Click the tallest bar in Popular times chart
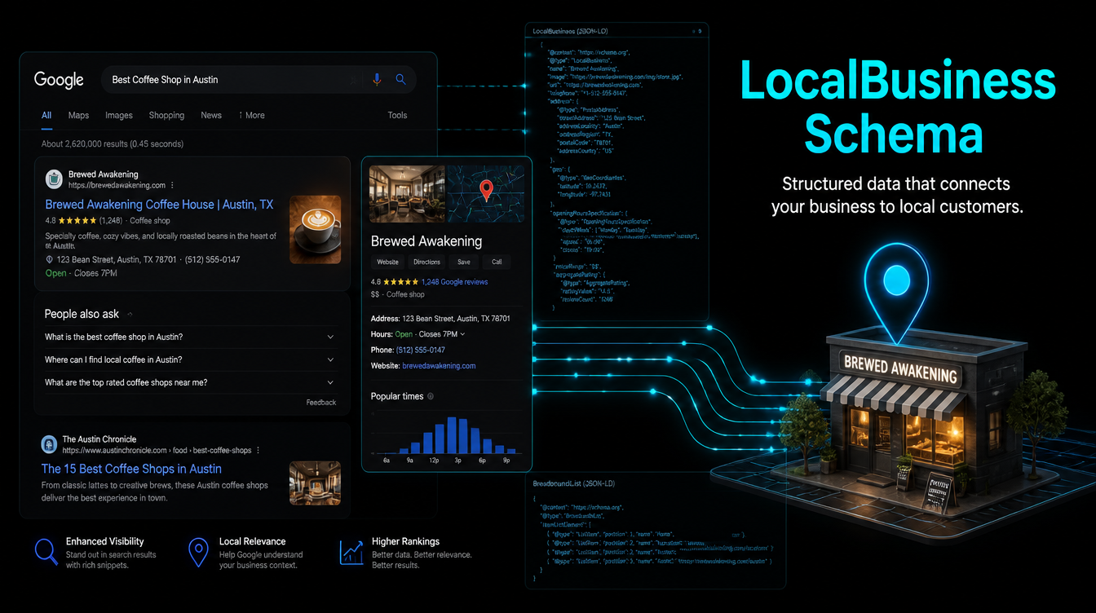 point(452,434)
